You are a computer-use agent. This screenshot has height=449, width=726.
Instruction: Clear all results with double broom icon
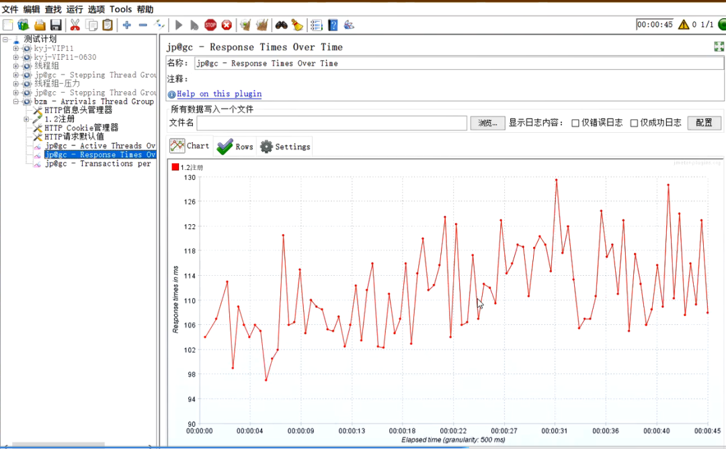coord(261,25)
